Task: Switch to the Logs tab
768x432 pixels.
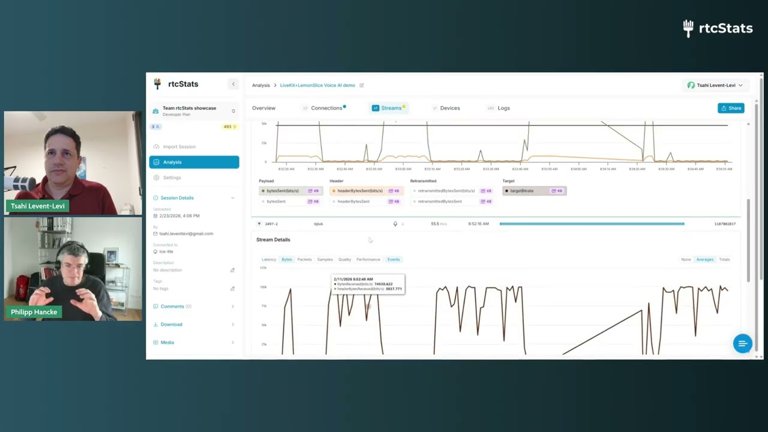Action: click(499, 108)
